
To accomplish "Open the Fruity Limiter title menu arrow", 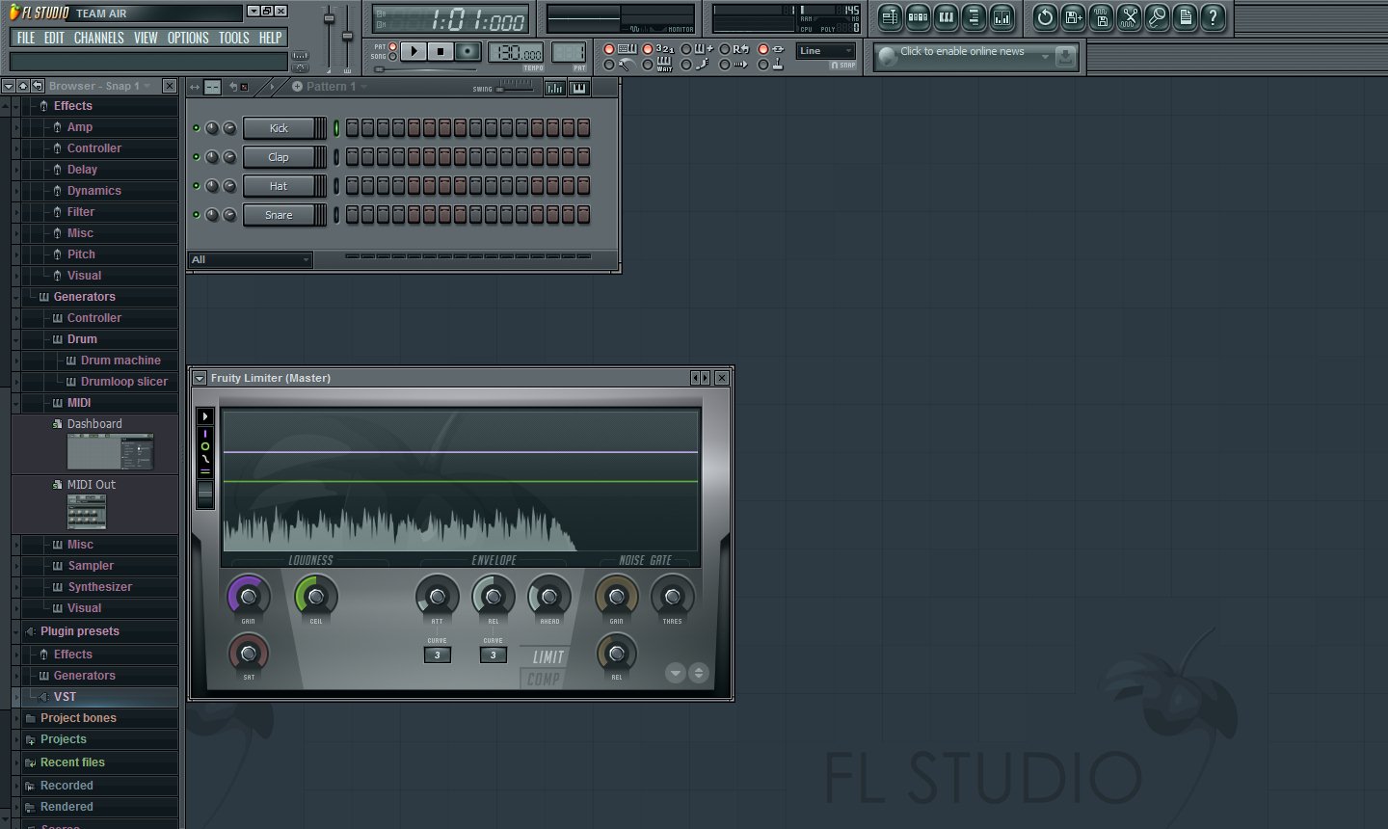I will [x=200, y=378].
